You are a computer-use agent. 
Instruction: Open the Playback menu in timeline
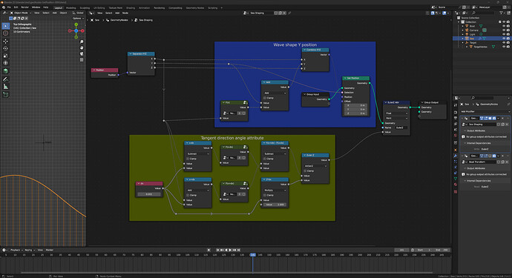[16, 250]
